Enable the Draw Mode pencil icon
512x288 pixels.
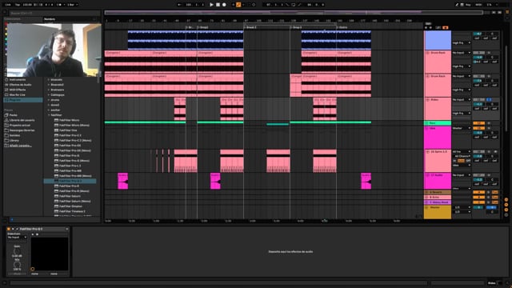point(457,5)
